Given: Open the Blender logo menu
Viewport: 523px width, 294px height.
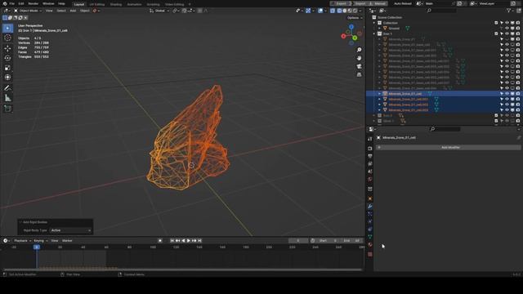Looking at the screenshot, I should (x=5, y=3).
